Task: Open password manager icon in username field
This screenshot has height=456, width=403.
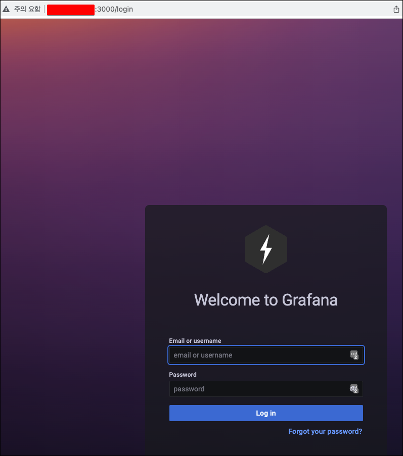Action: pyautogui.click(x=354, y=355)
